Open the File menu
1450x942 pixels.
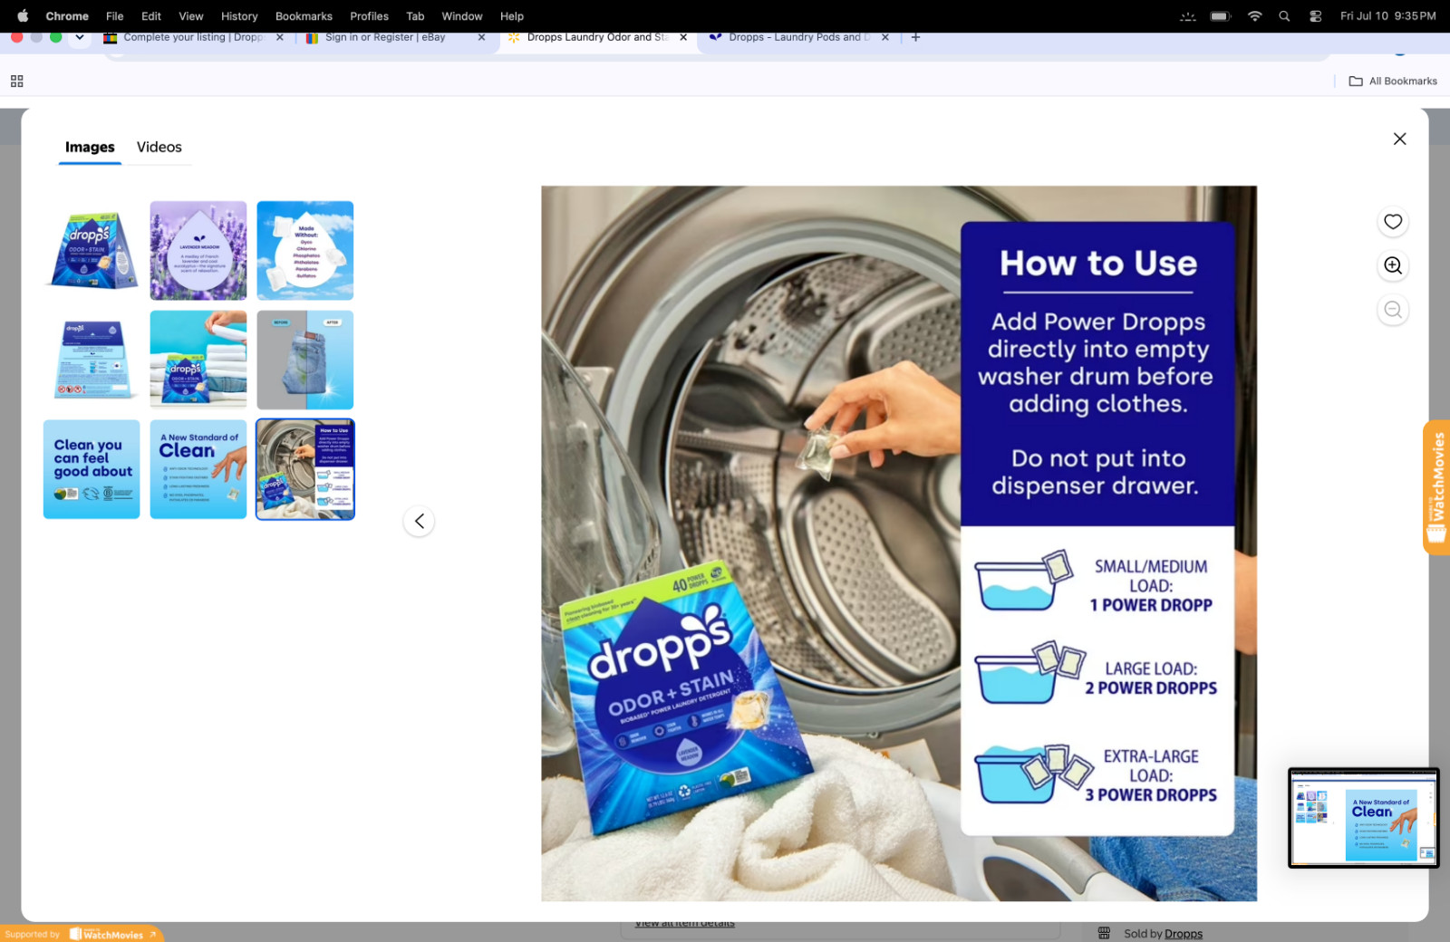(115, 15)
